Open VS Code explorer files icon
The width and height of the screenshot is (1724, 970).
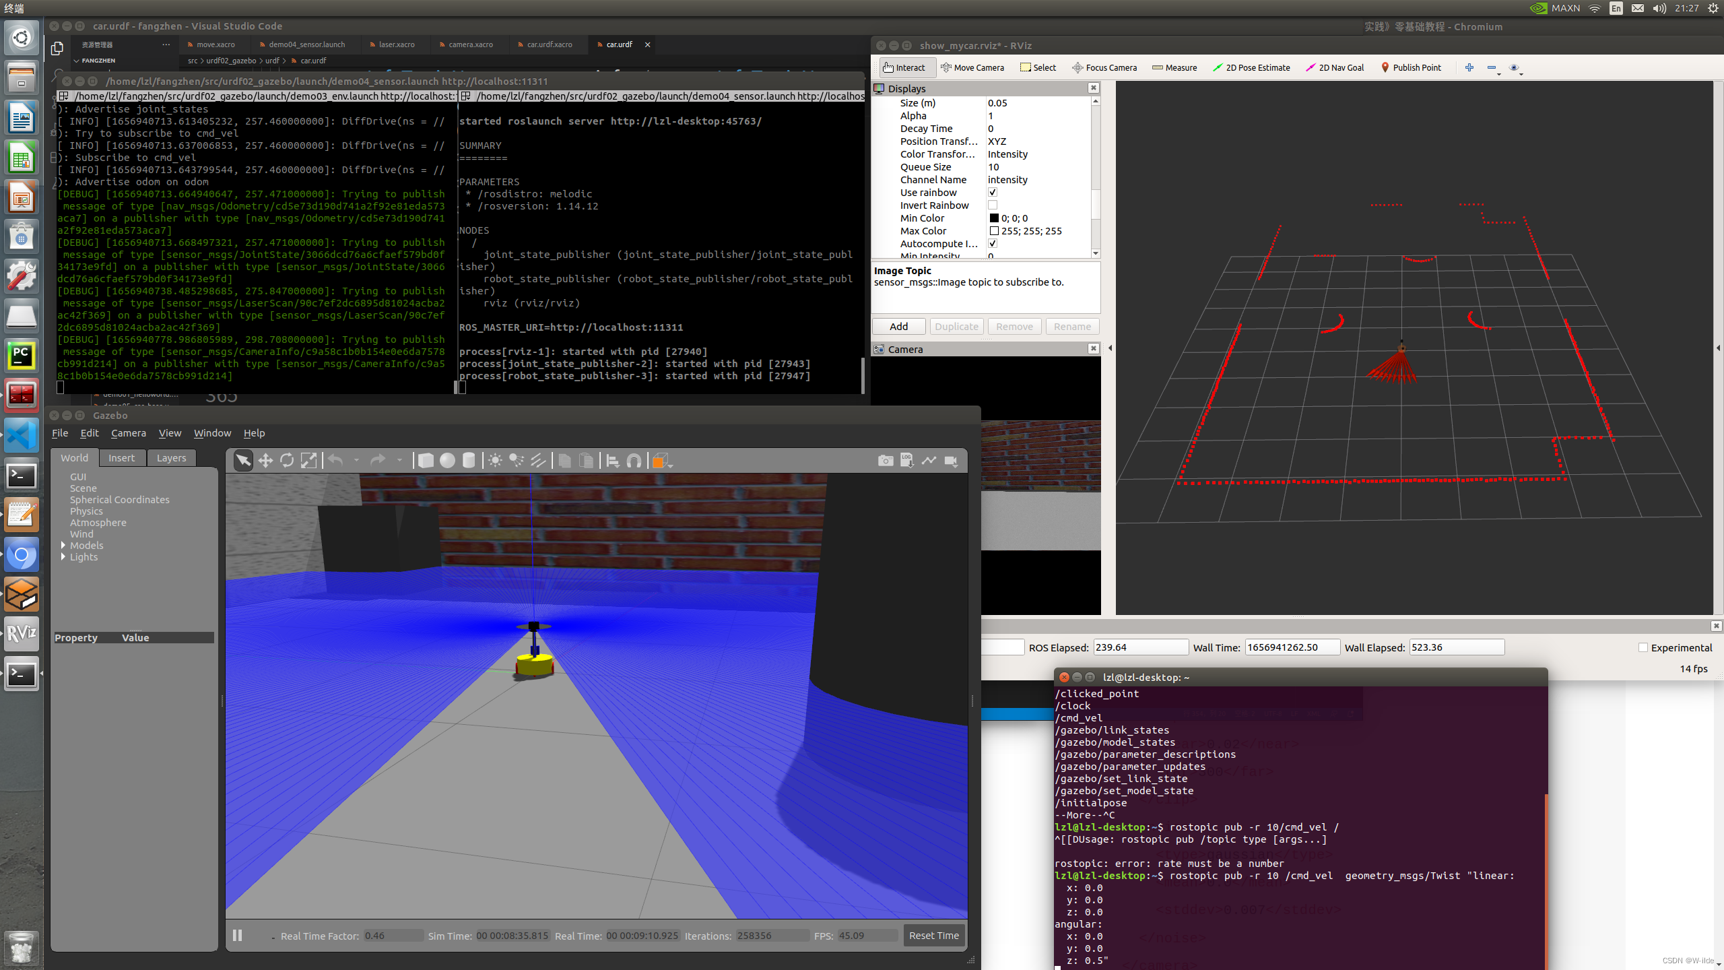click(57, 48)
